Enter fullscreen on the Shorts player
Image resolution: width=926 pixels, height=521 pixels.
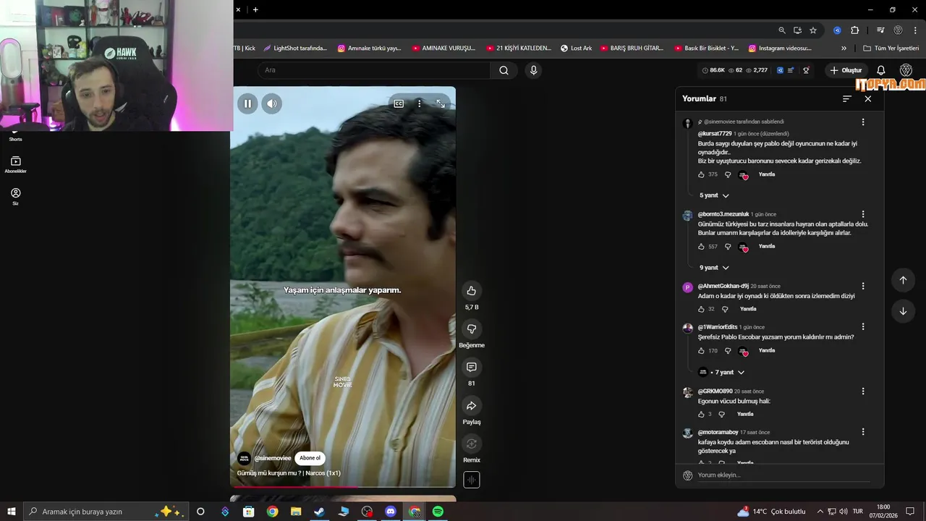pos(441,103)
